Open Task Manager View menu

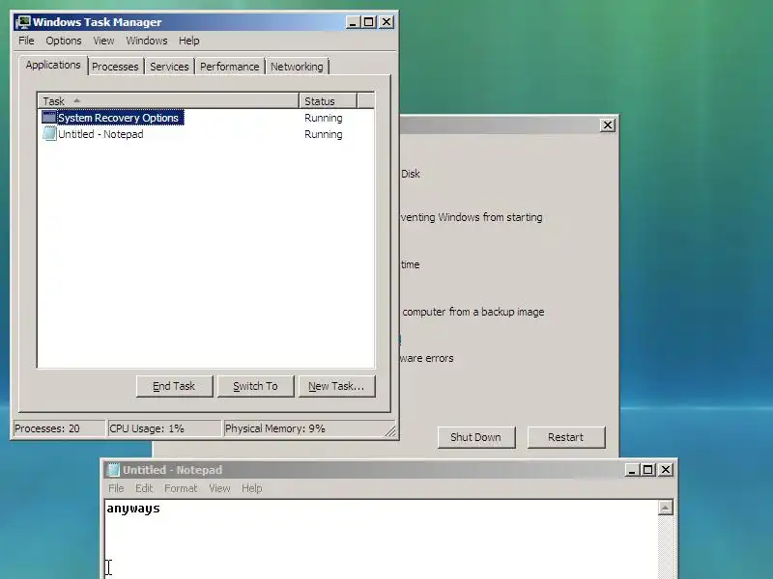click(103, 41)
